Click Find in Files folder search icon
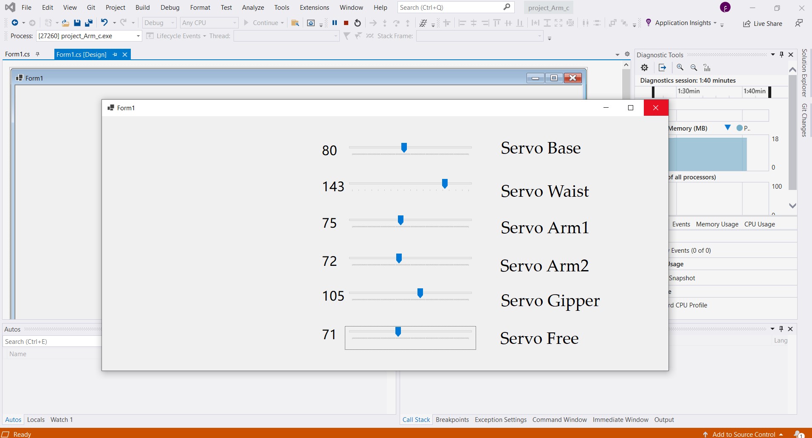 [295, 23]
